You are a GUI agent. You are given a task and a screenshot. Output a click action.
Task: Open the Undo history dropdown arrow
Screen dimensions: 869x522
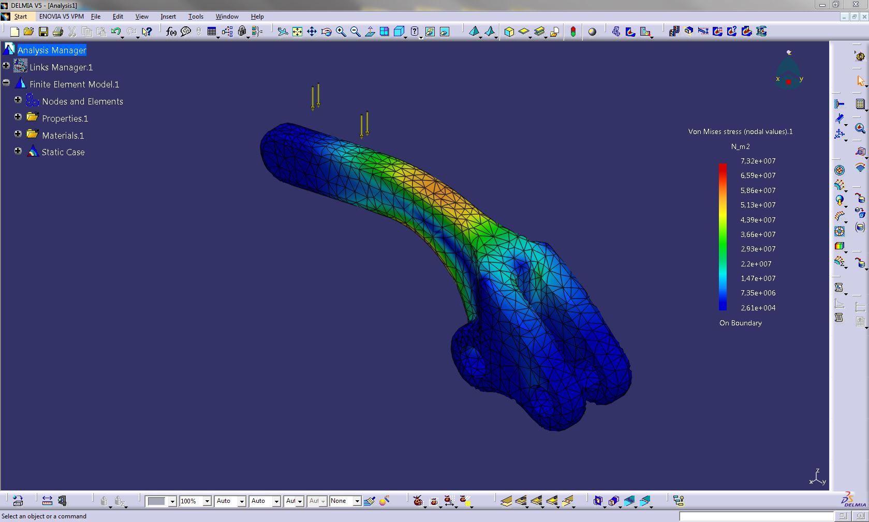click(x=122, y=36)
